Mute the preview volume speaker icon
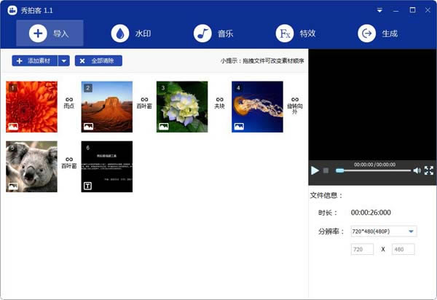 tap(417, 170)
